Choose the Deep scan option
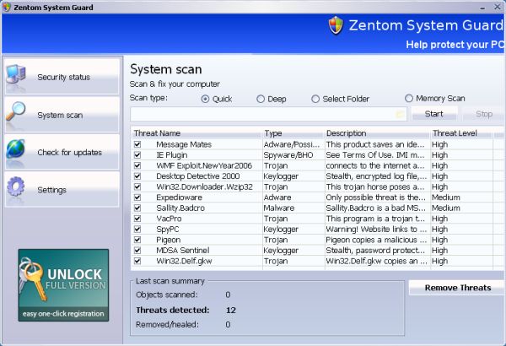 click(261, 99)
